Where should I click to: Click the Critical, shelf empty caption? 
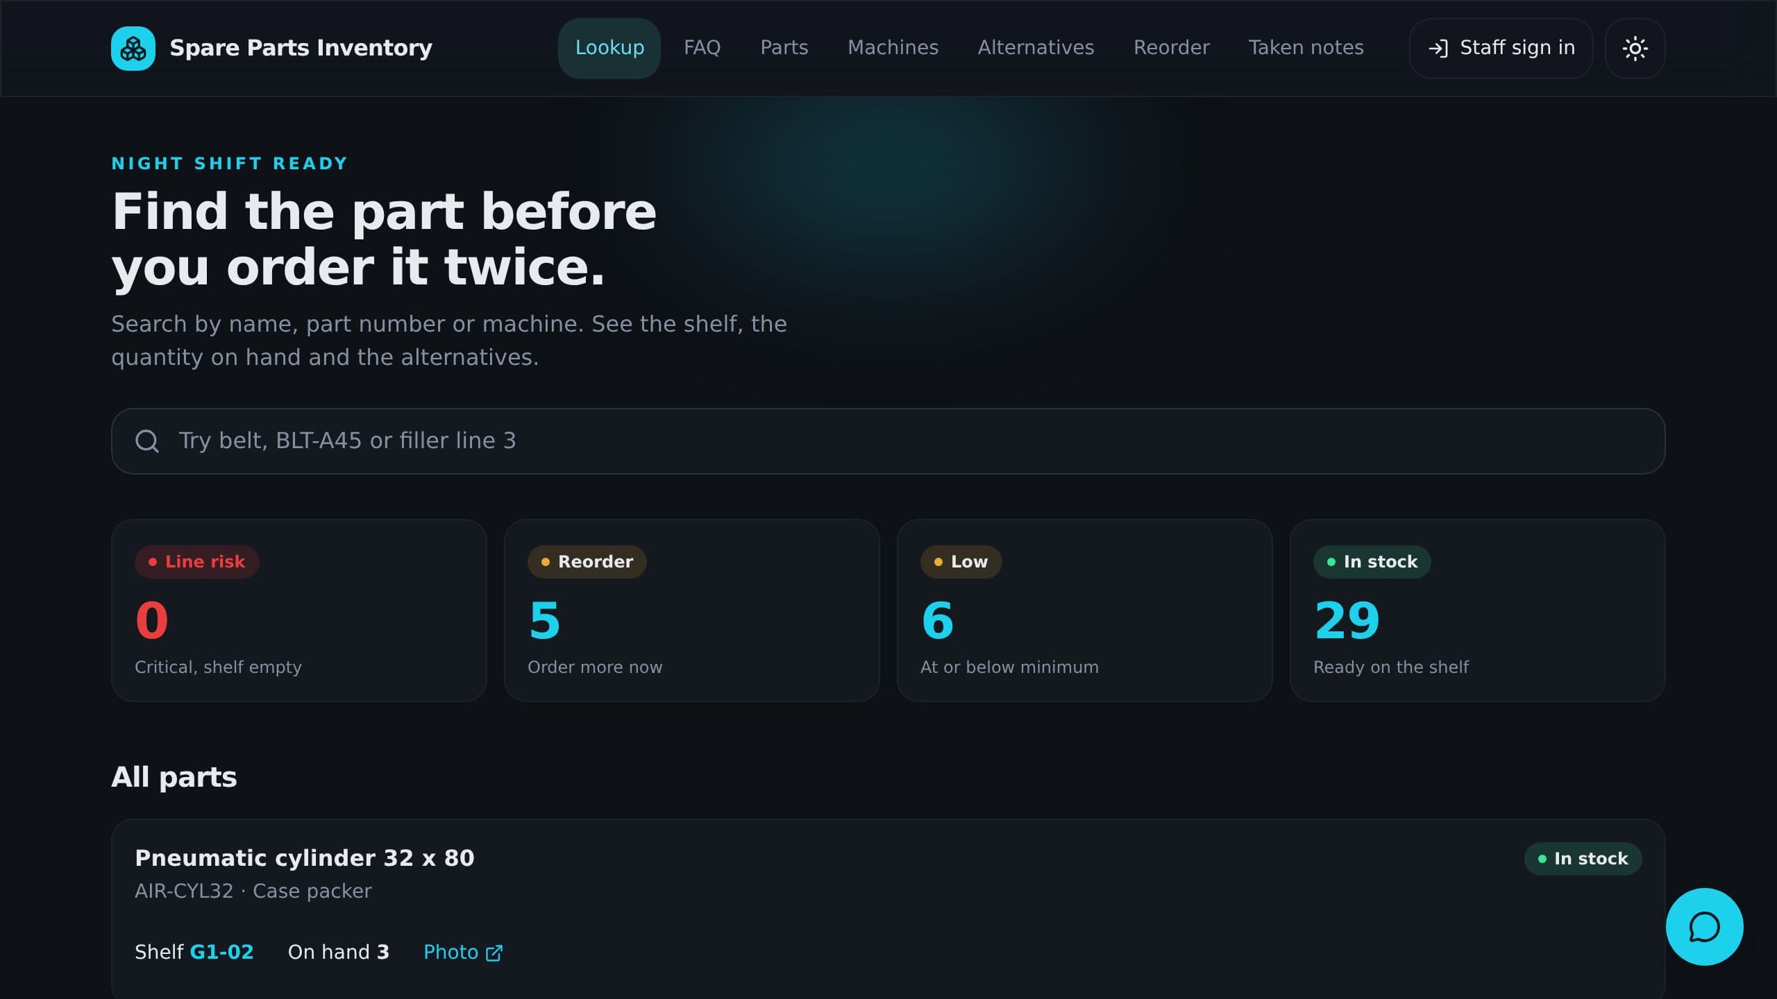[218, 667]
